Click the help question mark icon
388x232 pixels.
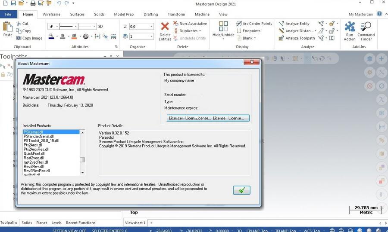(x=379, y=14)
